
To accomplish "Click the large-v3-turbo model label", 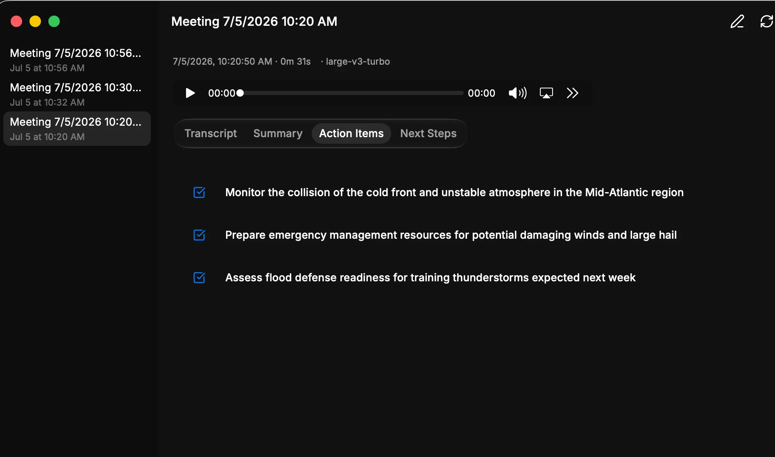I will point(358,61).
